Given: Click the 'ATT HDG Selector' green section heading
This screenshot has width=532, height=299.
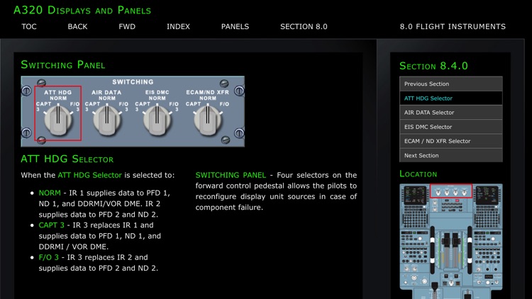Looking at the screenshot, I should [x=67, y=159].
